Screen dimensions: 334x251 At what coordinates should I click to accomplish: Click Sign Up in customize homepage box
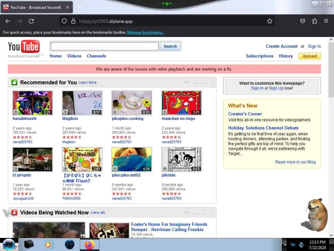(x=276, y=88)
